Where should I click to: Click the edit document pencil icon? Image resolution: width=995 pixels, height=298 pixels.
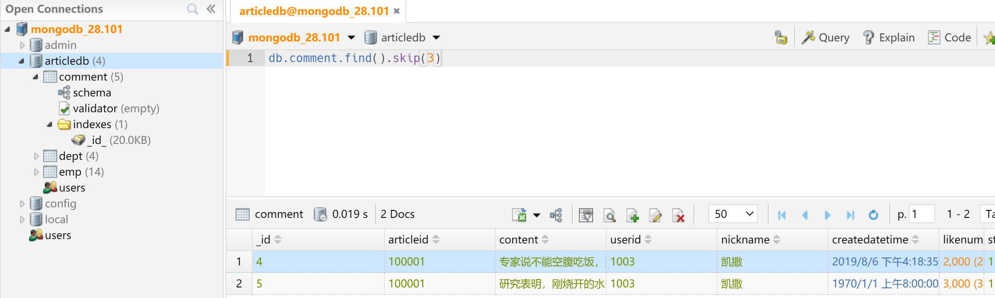(655, 215)
